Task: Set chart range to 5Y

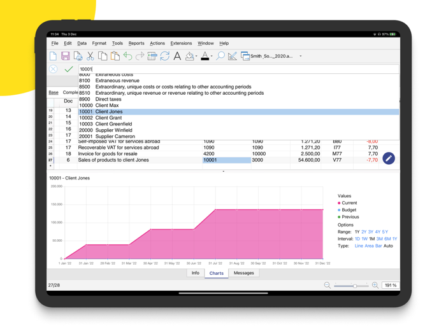Action: pos(385,232)
